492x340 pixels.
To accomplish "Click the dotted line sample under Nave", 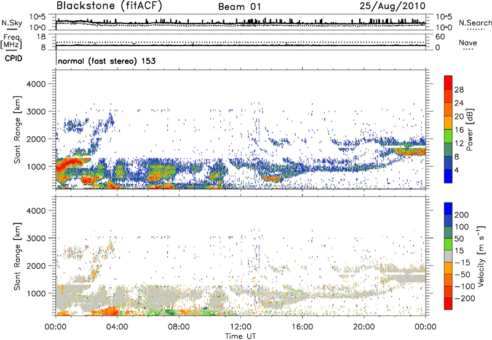I will click(468, 49).
